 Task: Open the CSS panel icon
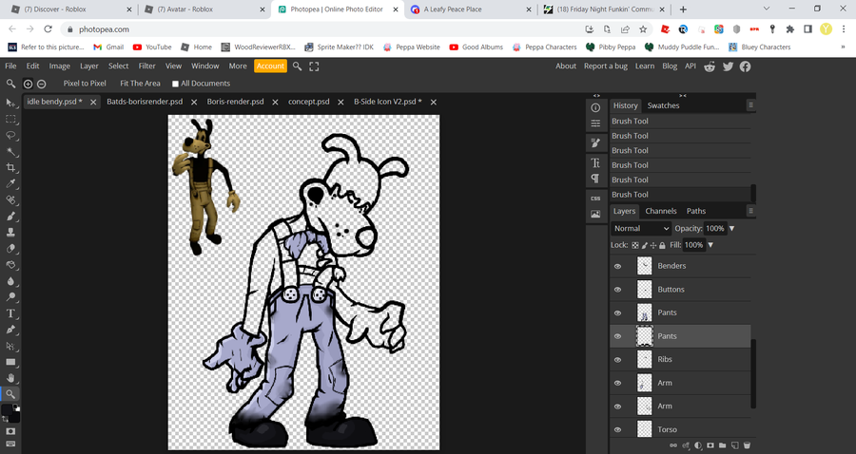595,199
